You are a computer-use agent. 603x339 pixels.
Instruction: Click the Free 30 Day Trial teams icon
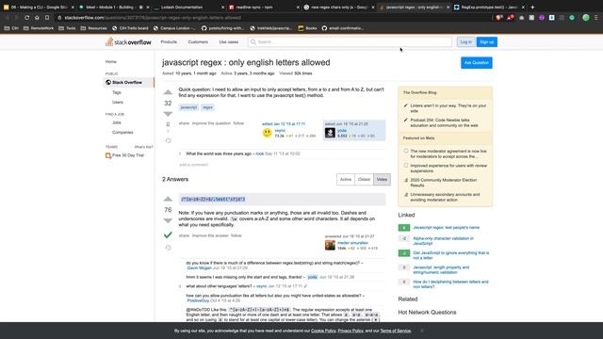(108, 155)
